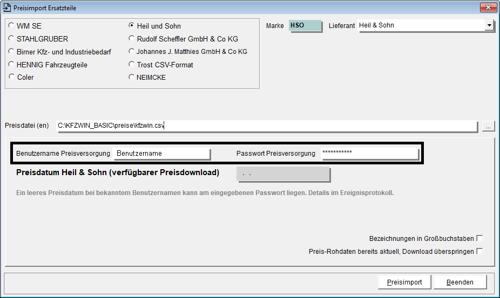Click the Preisdatum Heil & Sohn date field
The image size is (500, 298).
coord(283,174)
